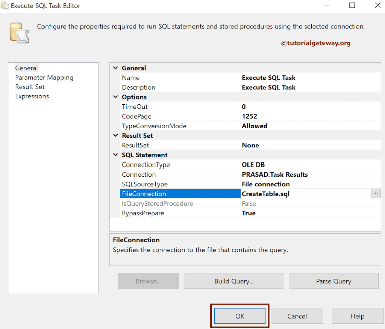This screenshot has height=329, width=385.
Task: Switch to the Parameter Mapping page
Action: (44, 77)
